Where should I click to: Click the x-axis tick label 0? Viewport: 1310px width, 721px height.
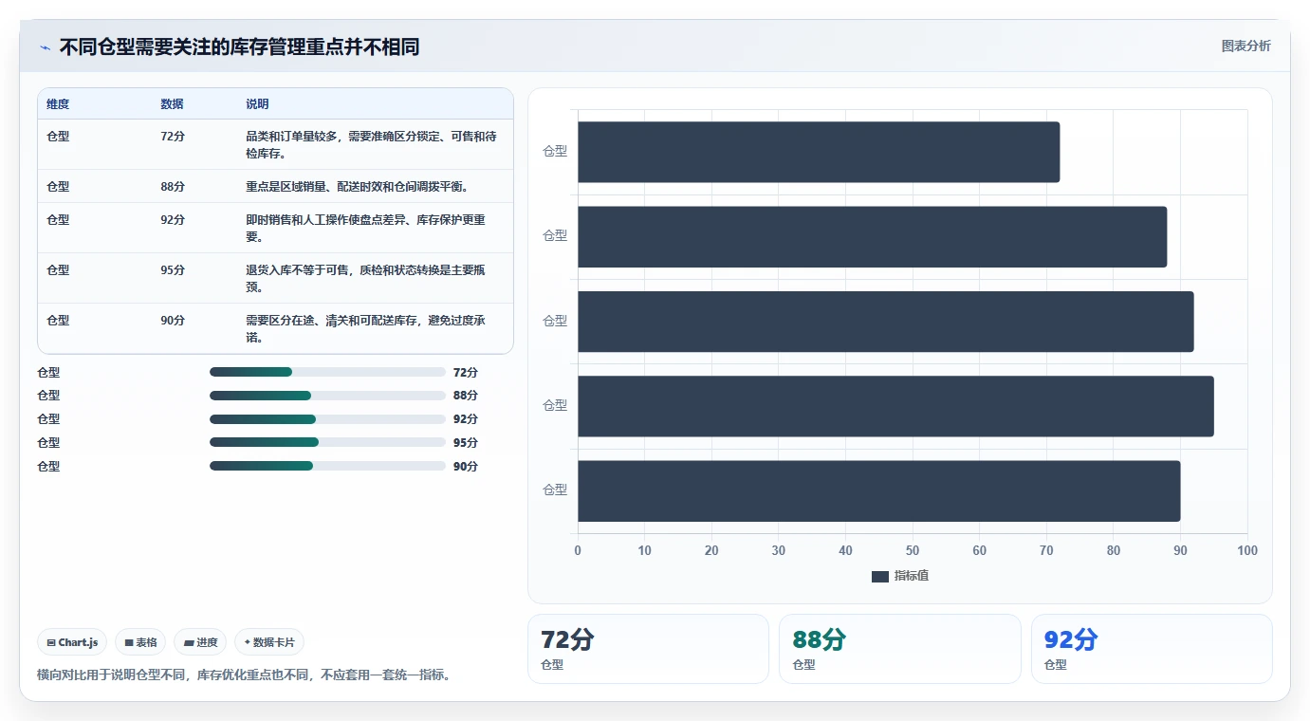[578, 551]
